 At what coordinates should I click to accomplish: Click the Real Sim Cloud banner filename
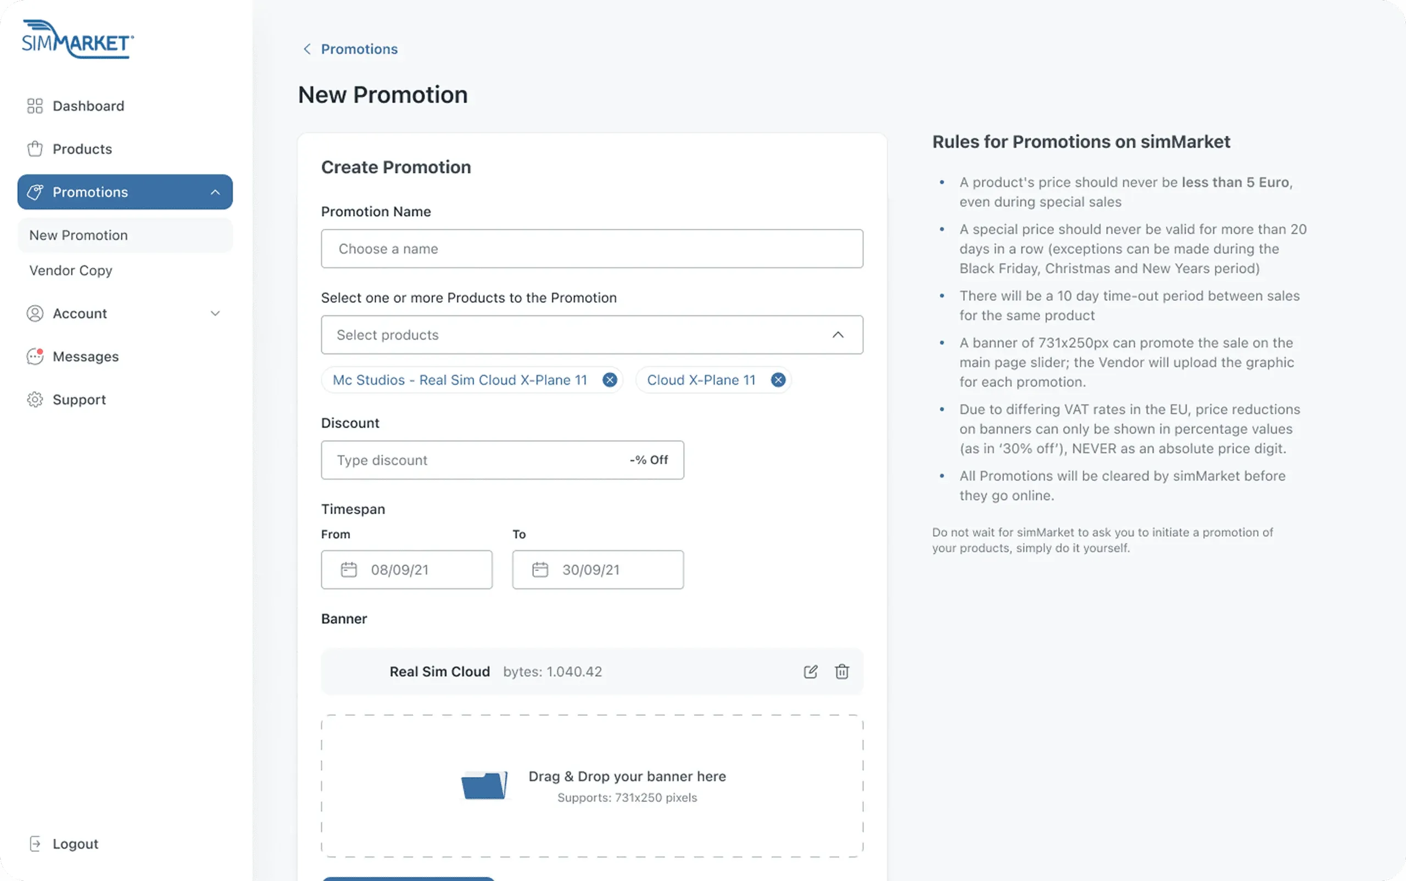click(439, 672)
